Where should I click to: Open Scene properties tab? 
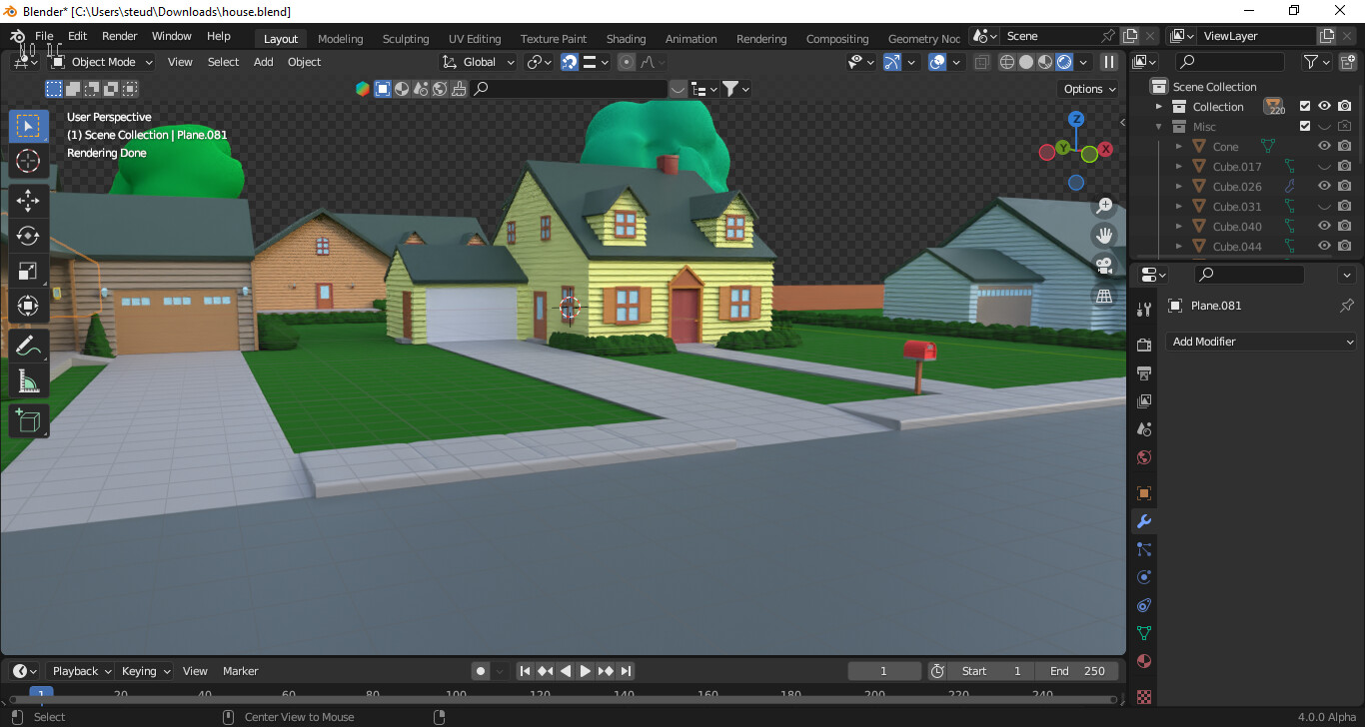1145,428
